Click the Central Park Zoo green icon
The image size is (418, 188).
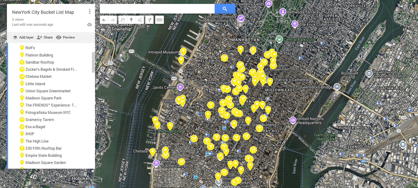(279, 39)
